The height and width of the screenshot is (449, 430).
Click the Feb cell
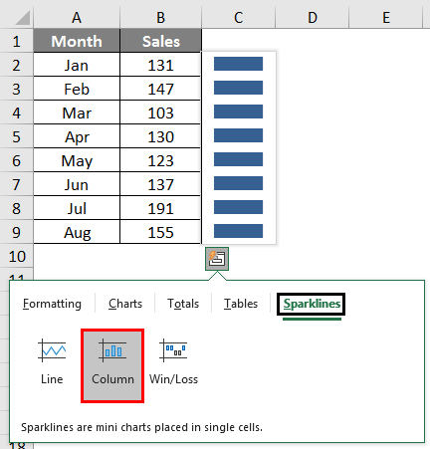77,89
